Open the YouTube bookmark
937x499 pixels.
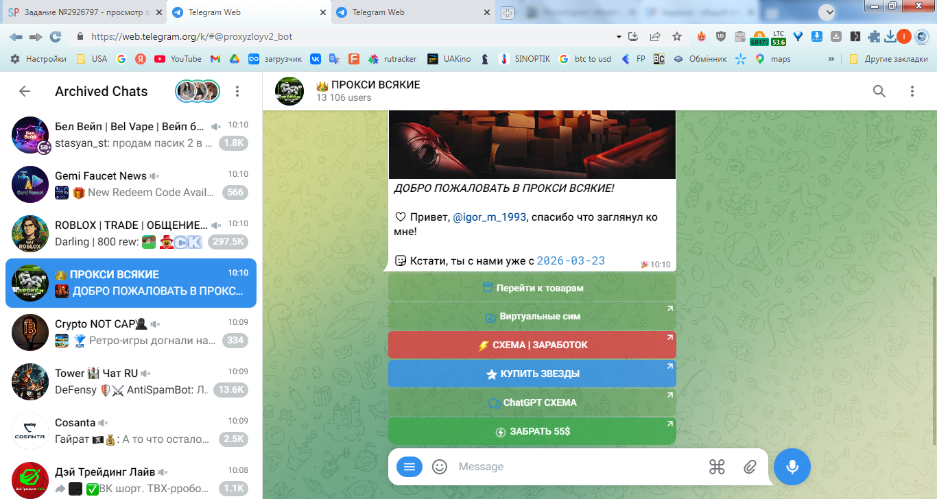click(178, 59)
